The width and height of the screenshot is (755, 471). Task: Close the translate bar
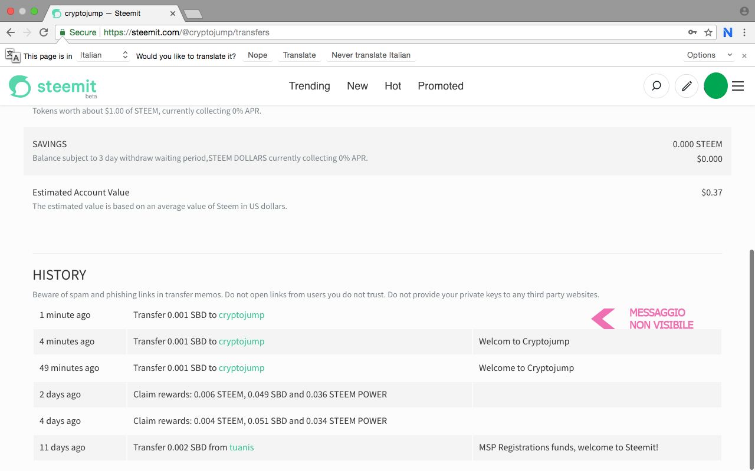tap(744, 55)
